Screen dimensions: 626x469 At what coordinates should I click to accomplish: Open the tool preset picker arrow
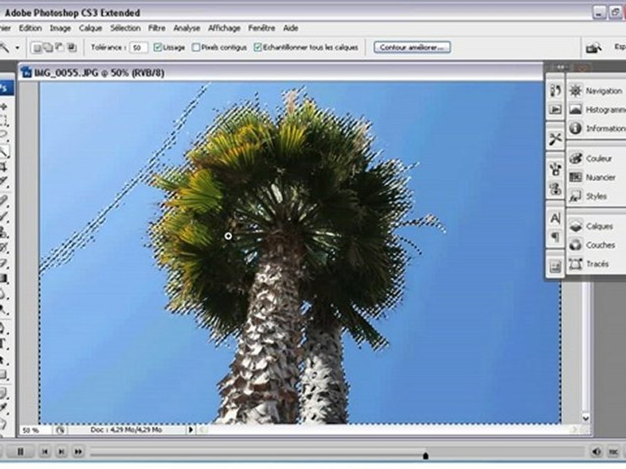(17, 48)
